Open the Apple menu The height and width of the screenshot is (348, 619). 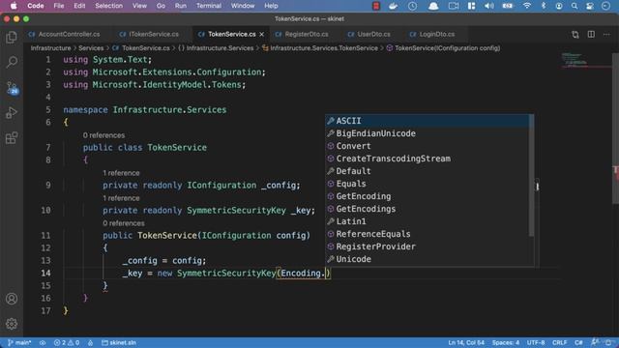pyautogui.click(x=14, y=6)
